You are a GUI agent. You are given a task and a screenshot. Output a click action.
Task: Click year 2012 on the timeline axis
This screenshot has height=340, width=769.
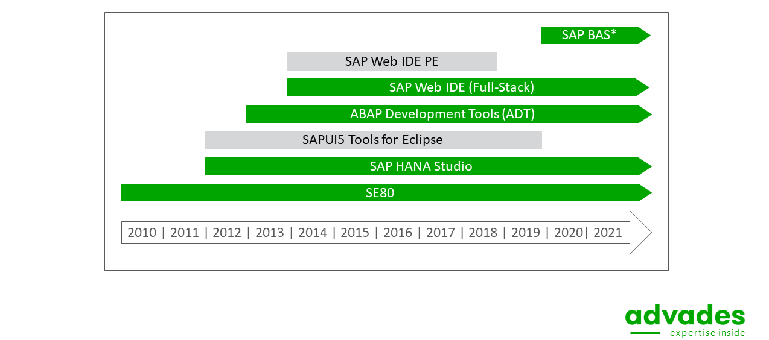point(227,233)
